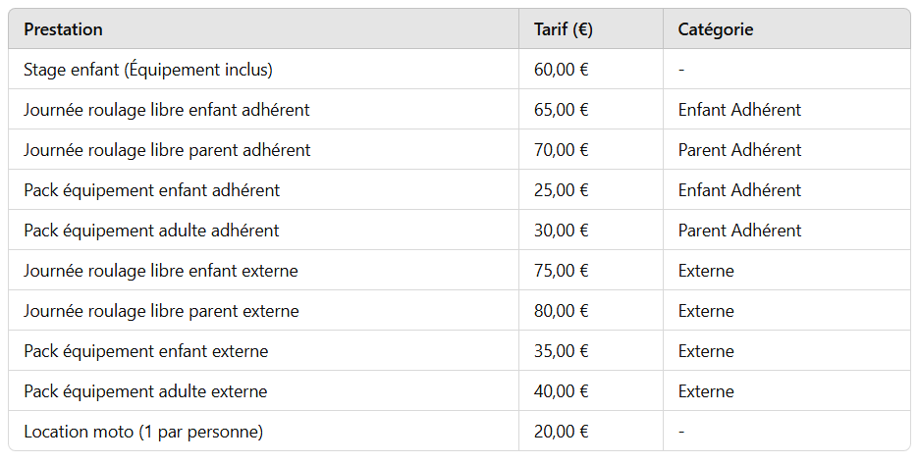Select Journée roulage libre enfant externe
The height and width of the screenshot is (463, 919).
click(161, 271)
